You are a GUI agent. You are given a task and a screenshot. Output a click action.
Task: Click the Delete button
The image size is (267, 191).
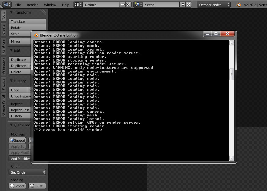click(x=20, y=72)
